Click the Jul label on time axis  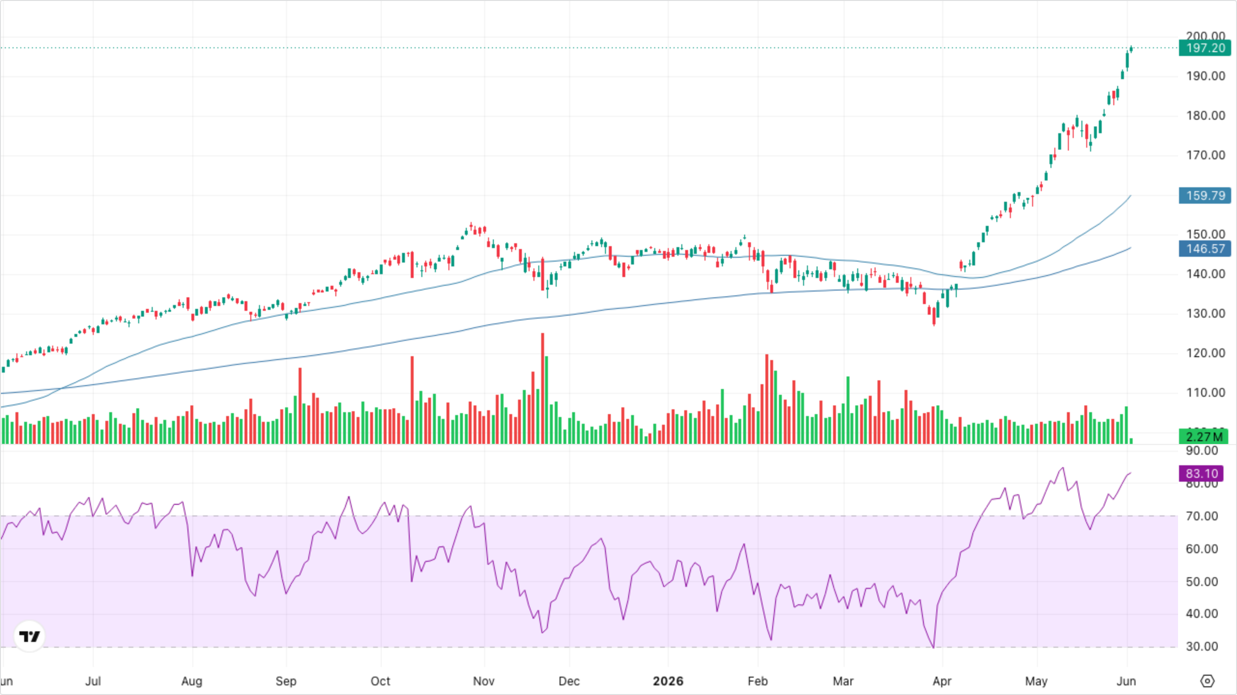[93, 681]
